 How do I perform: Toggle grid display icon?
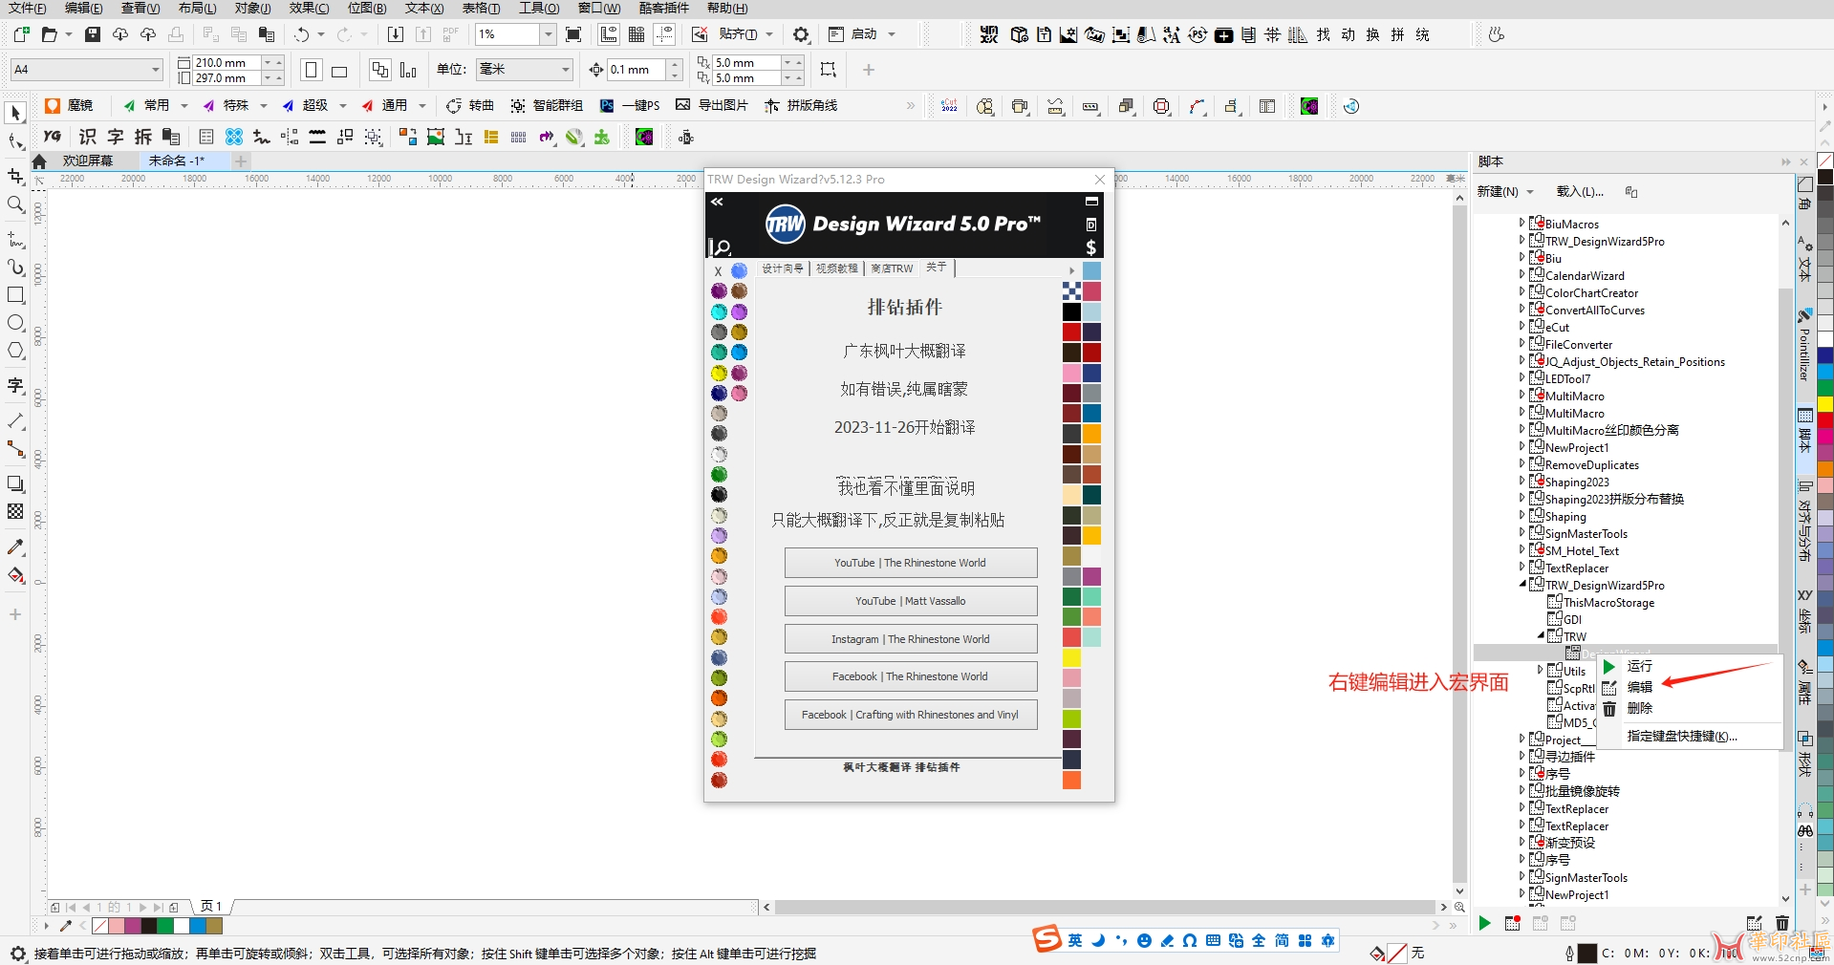pos(637,34)
